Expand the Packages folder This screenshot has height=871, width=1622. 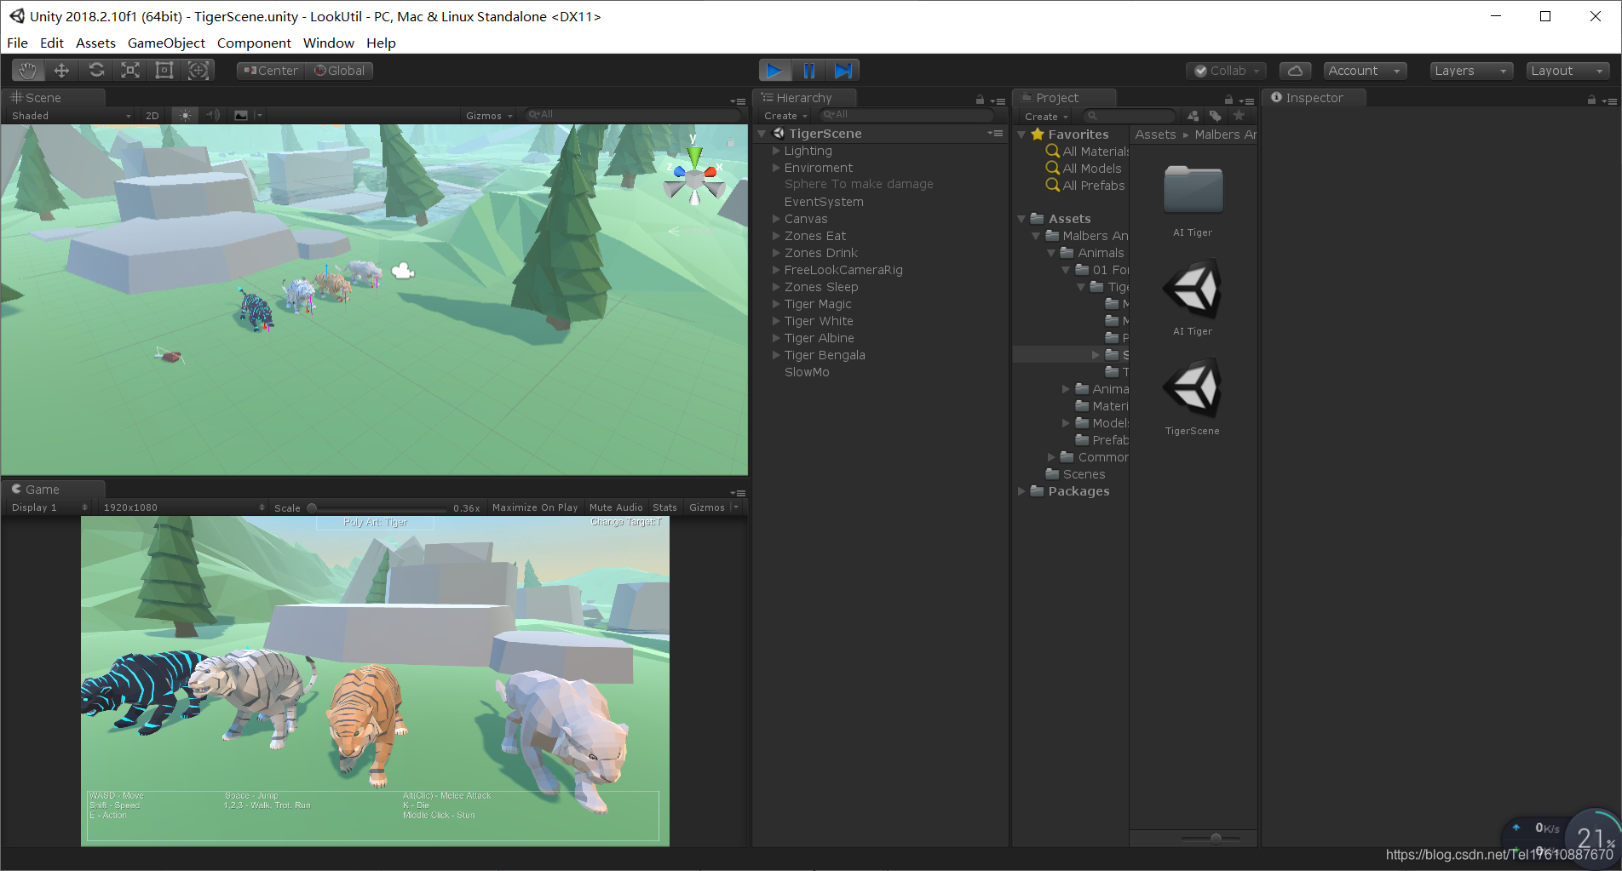(x=1021, y=491)
